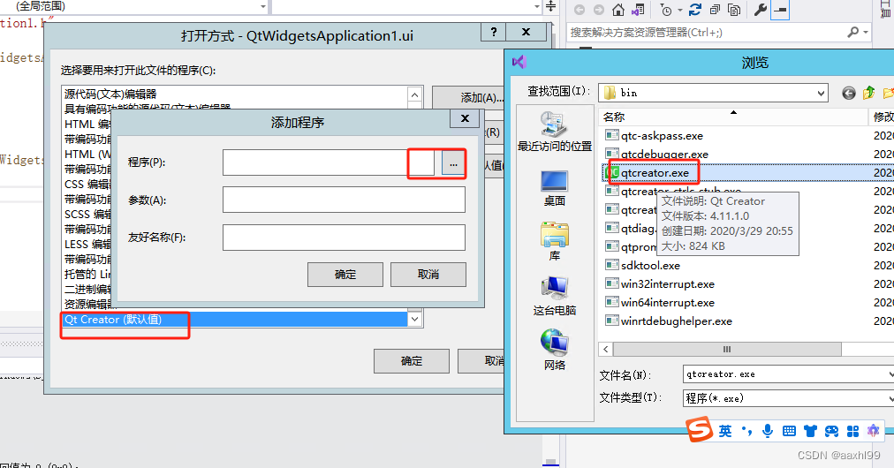Click the program list's scroll-down arrow

(x=414, y=320)
